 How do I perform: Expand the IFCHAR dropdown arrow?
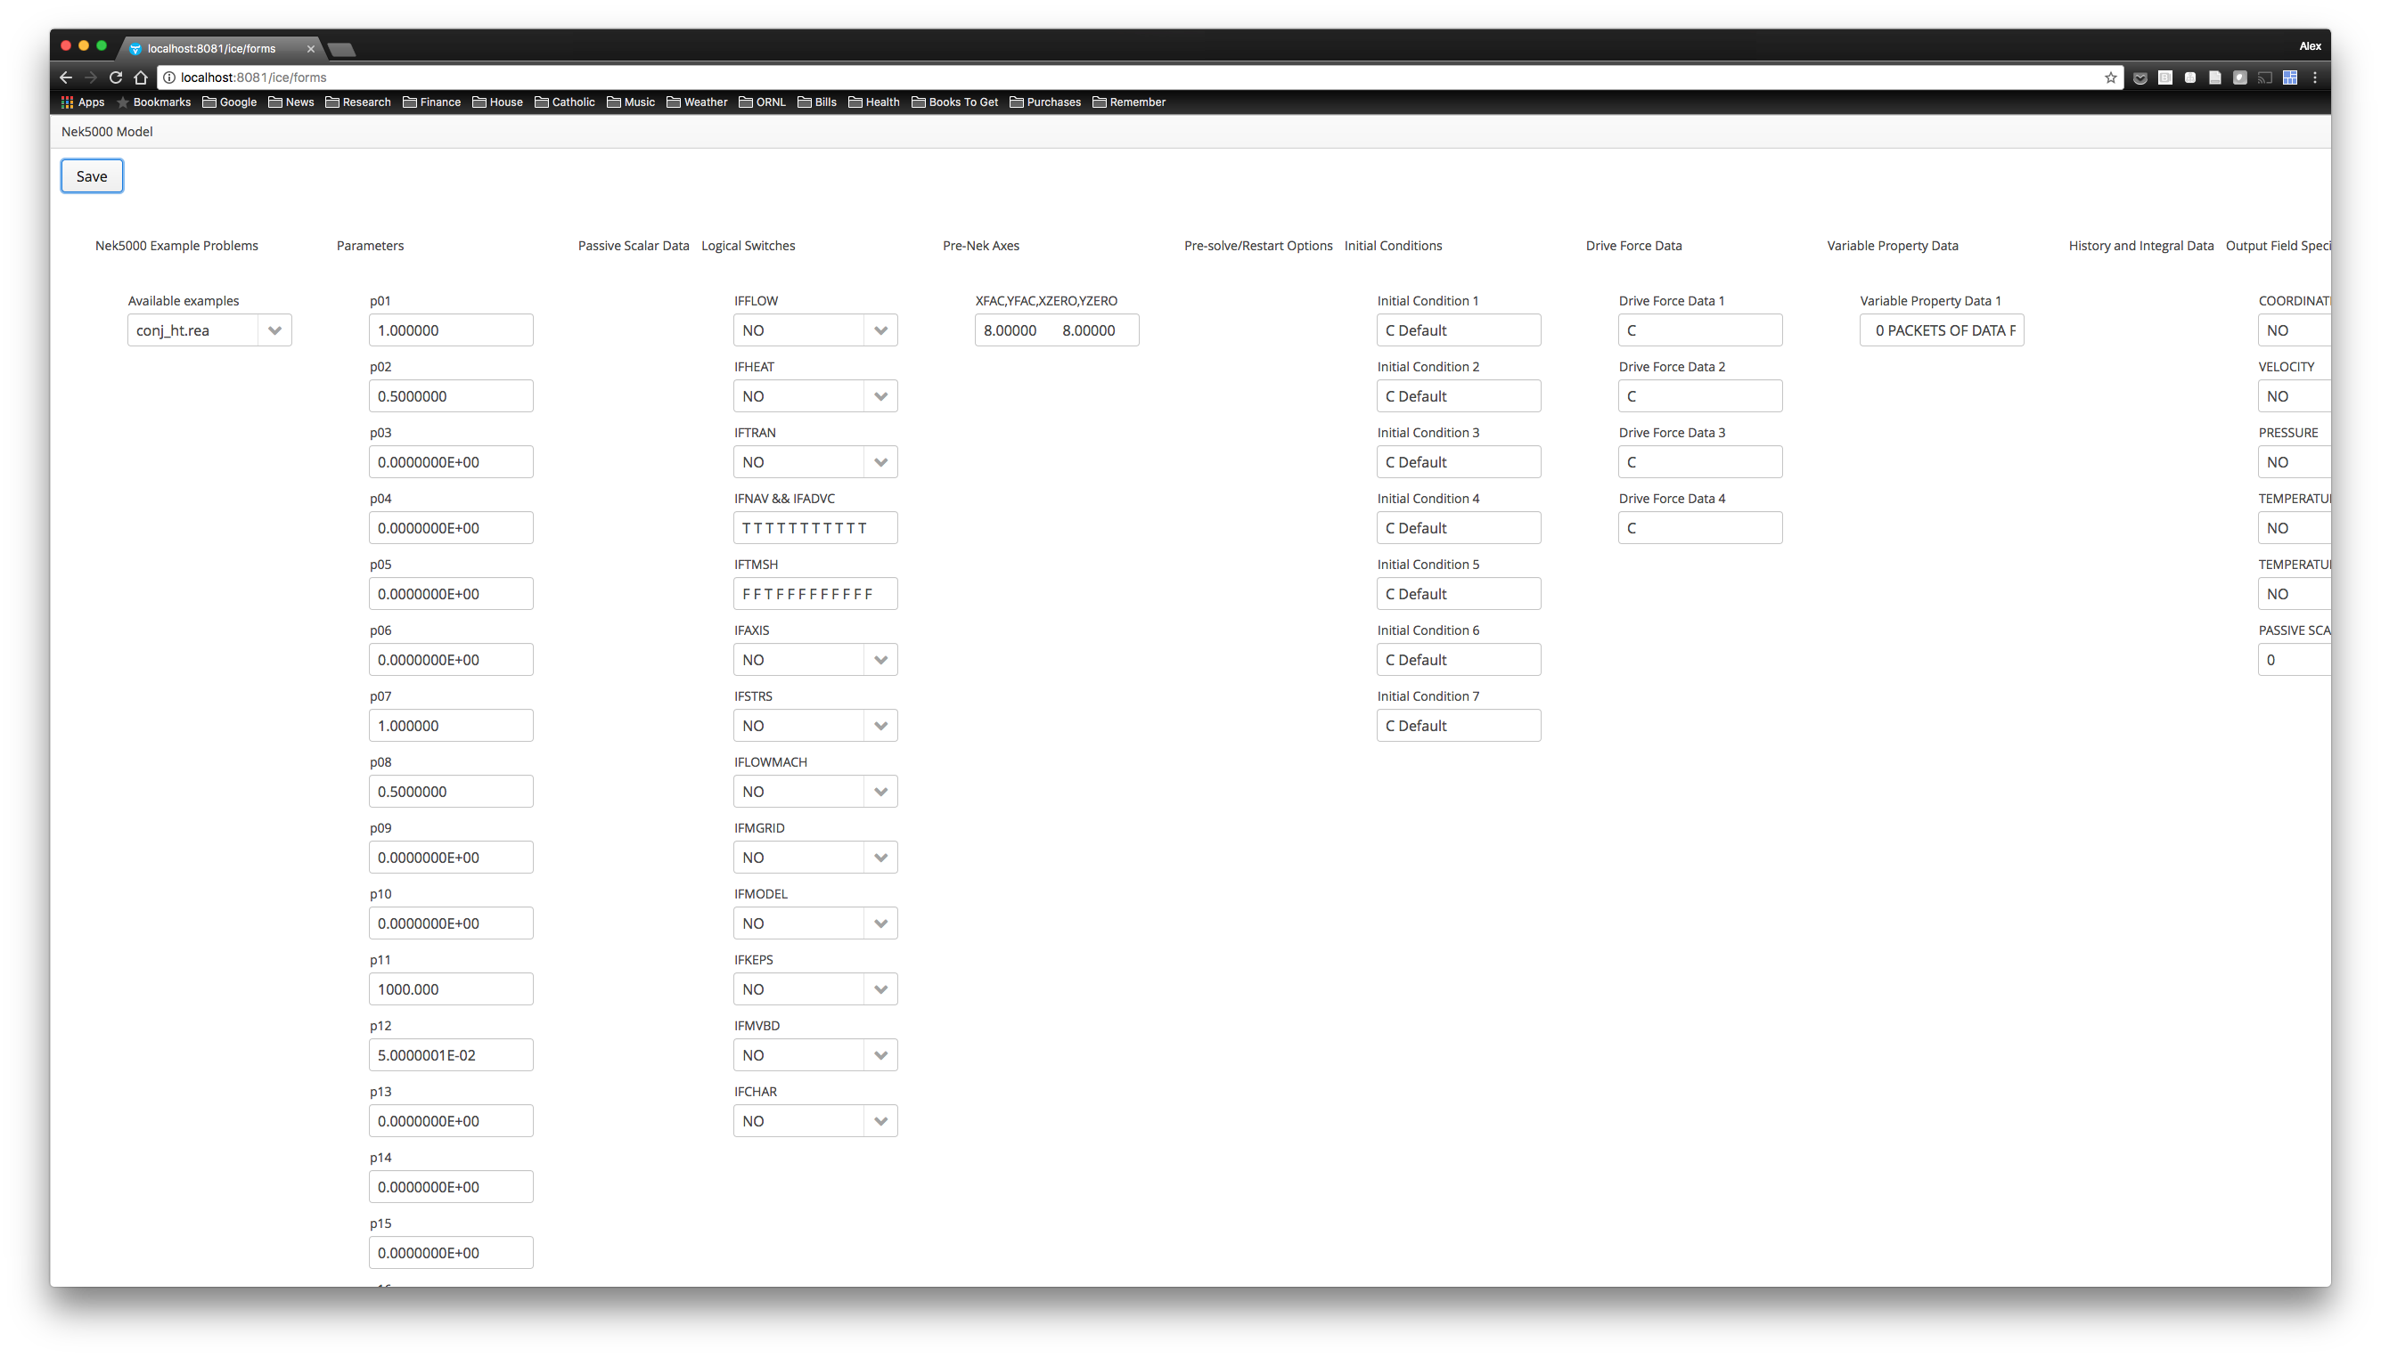880,1121
